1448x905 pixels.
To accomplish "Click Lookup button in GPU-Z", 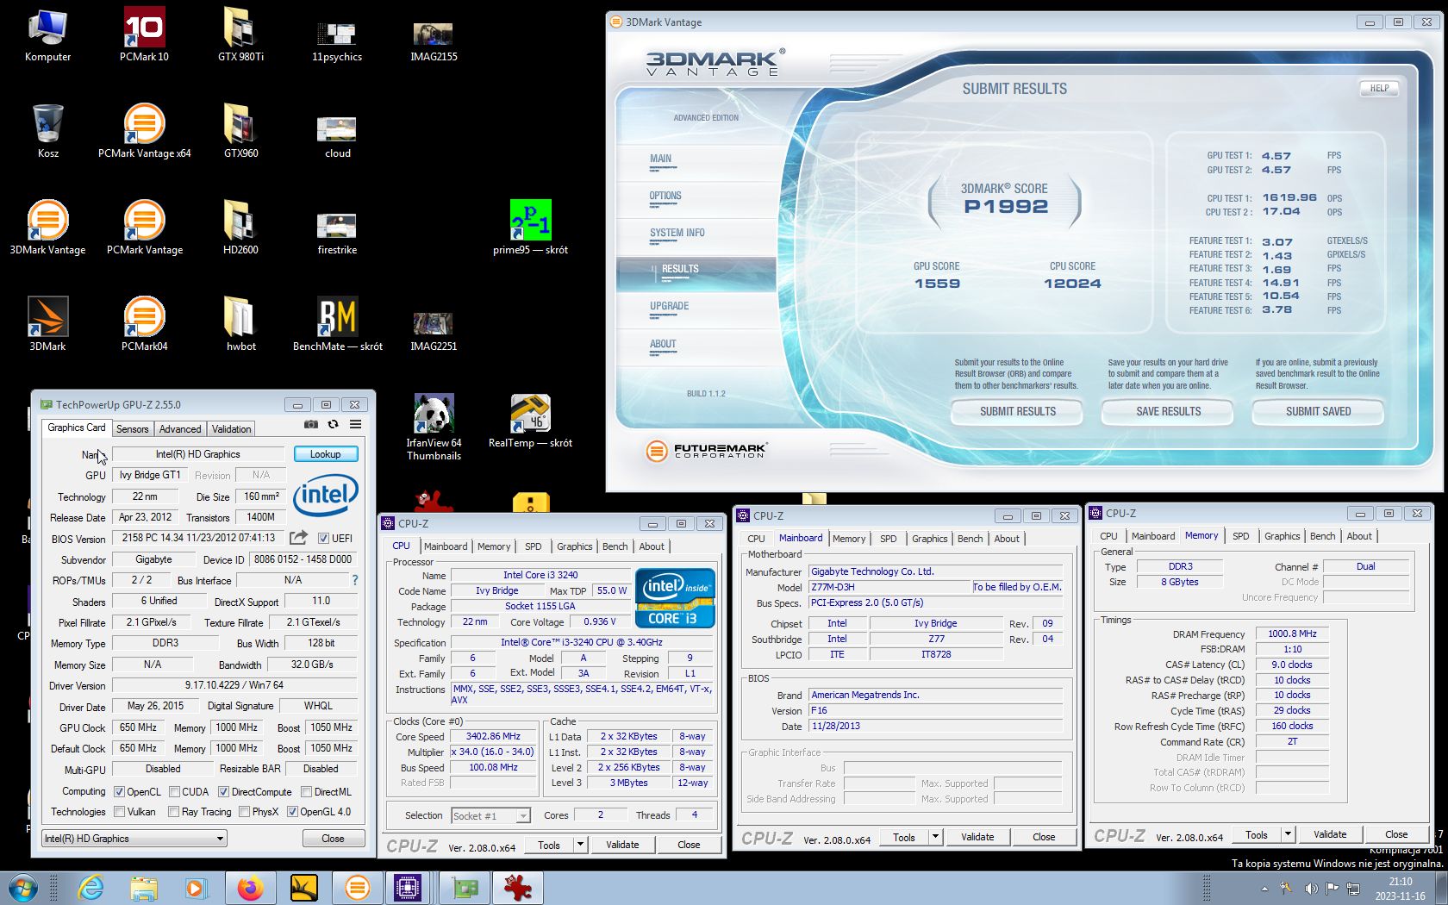I will click(x=325, y=454).
